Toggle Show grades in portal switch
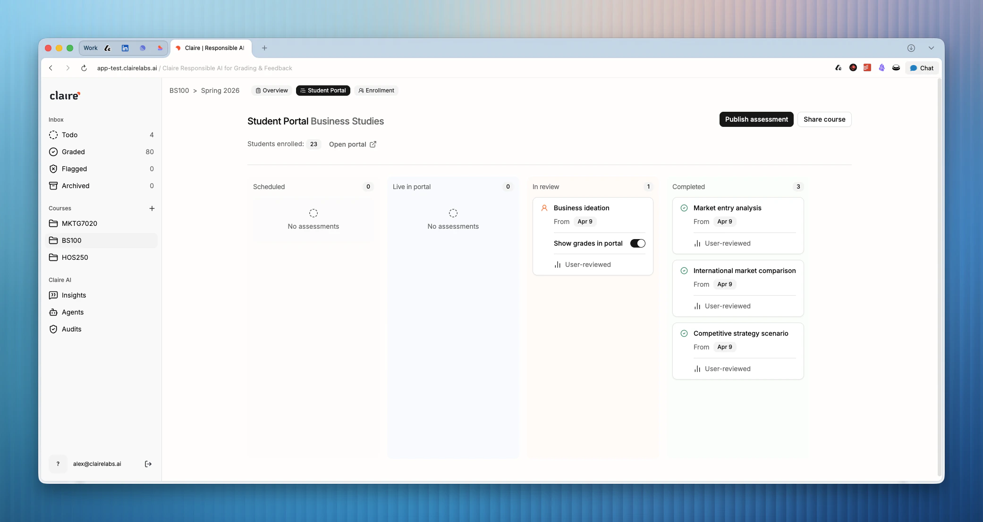 (637, 243)
